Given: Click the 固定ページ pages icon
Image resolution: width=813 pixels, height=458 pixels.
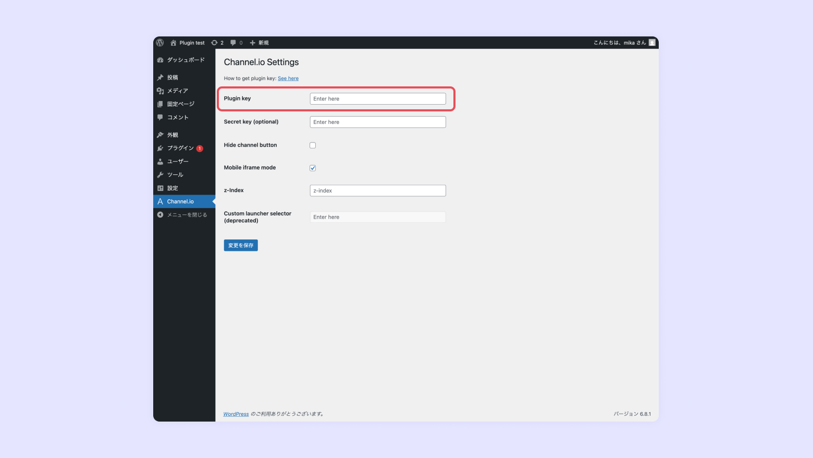Looking at the screenshot, I should (160, 104).
